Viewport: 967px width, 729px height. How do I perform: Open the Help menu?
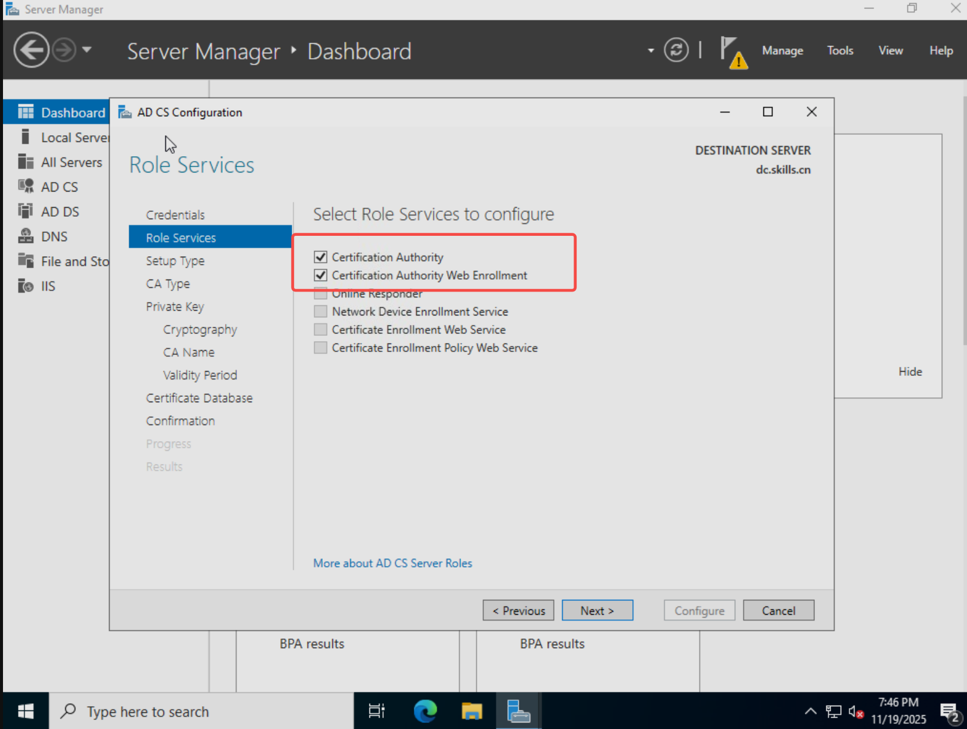click(941, 51)
